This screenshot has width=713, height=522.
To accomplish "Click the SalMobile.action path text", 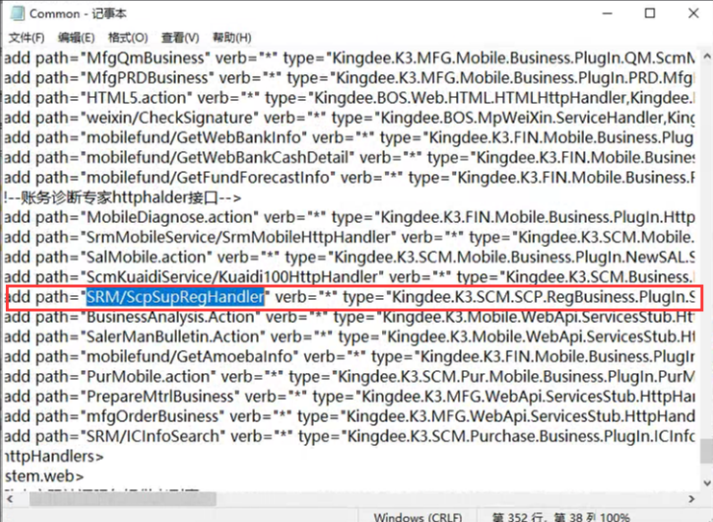I will pos(146,257).
